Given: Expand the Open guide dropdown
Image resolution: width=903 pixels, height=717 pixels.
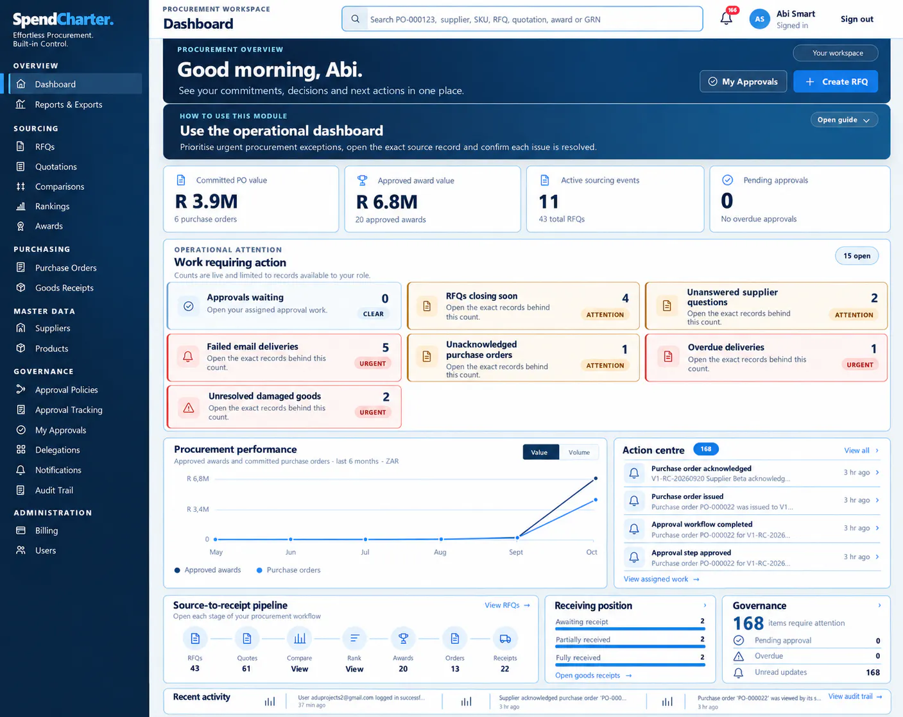Looking at the screenshot, I should [x=844, y=120].
